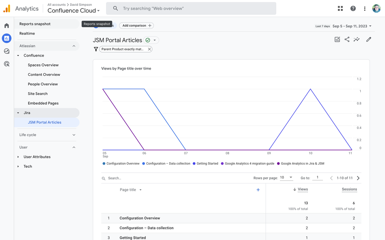Expand the Tech tree arrow
Image resolution: width=385 pixels, height=240 pixels.
click(18, 167)
